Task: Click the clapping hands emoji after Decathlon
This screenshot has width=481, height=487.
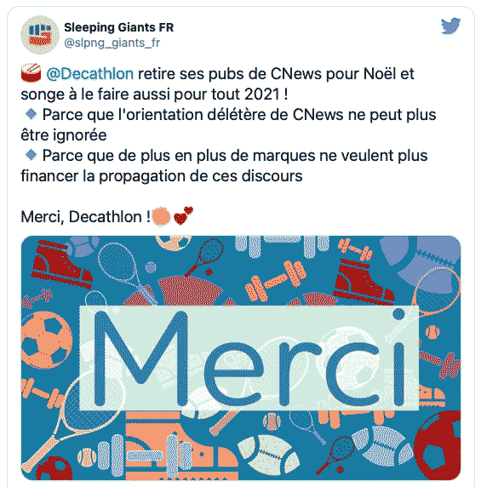Action: tap(161, 216)
